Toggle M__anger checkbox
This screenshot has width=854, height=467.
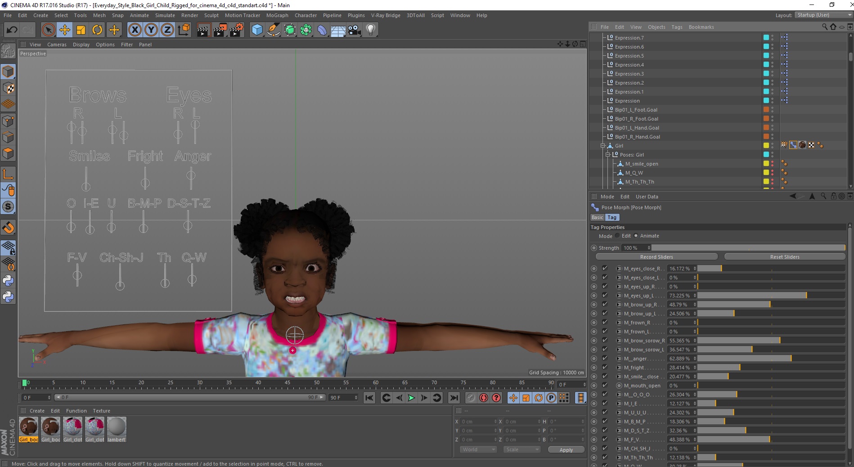coord(605,358)
